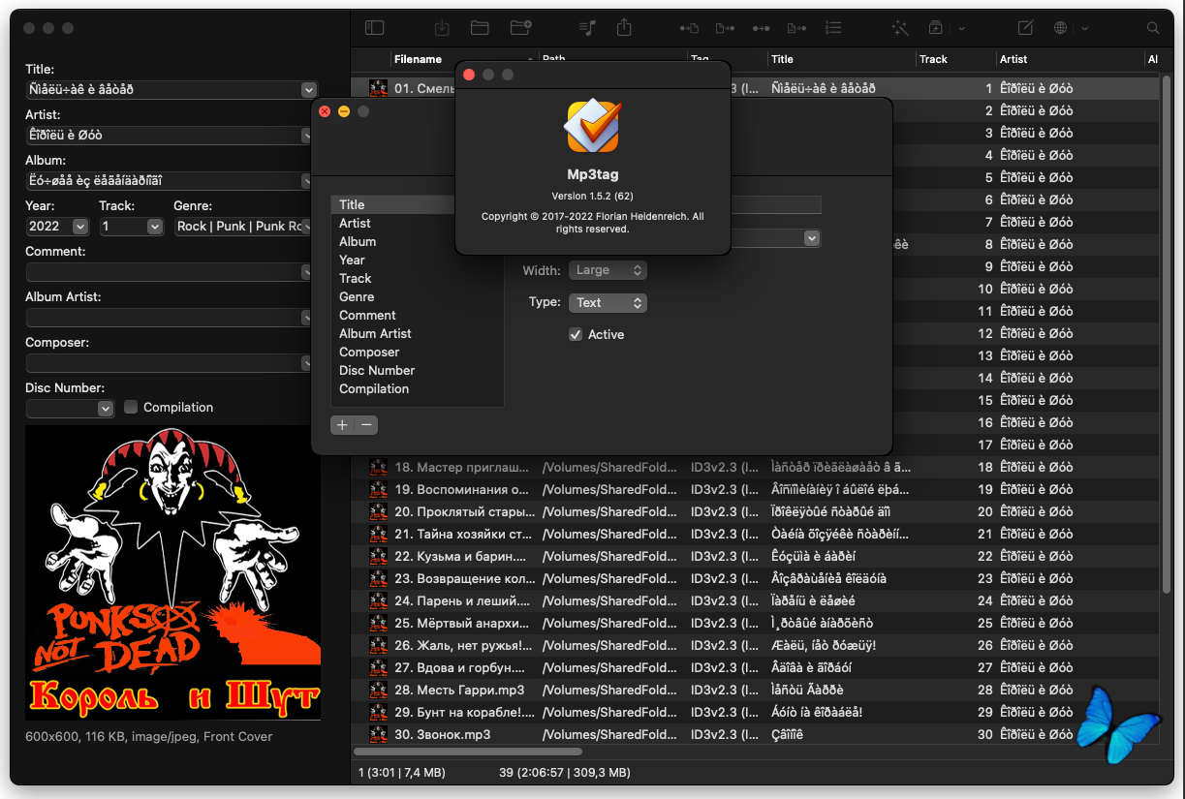
Task: Click the add folder toolbar icon
Action: coord(520,28)
